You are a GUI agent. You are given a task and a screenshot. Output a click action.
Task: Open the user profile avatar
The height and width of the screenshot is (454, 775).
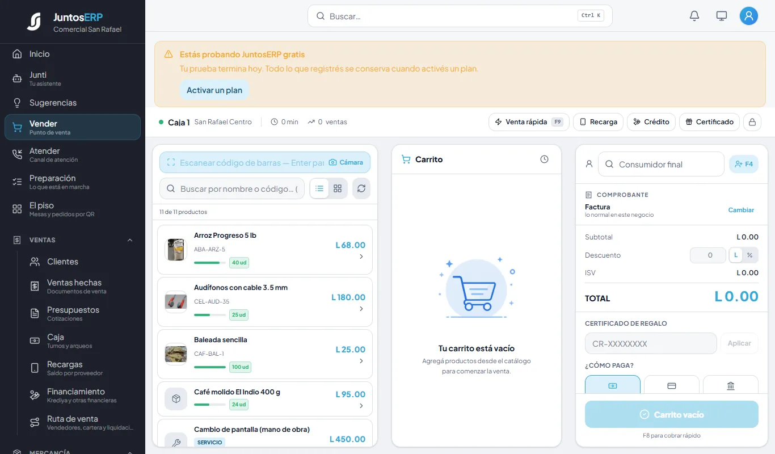[x=749, y=16]
